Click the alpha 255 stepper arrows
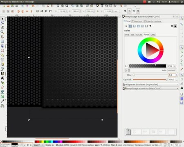184x147 pixels. [175, 66]
